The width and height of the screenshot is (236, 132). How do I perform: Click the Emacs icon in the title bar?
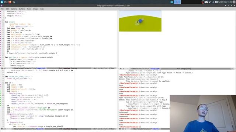[1, 5]
